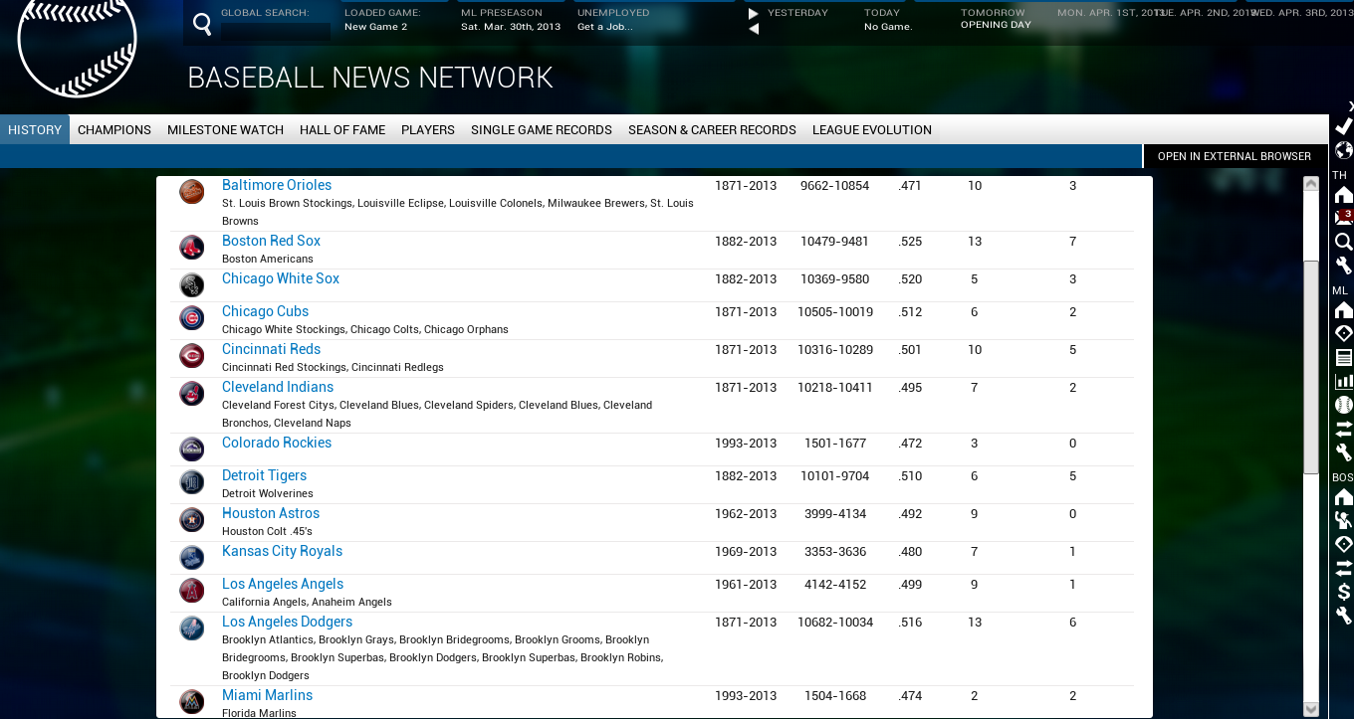Open the mail icon with the 3 badge
The width and height of the screenshot is (1354, 719).
click(x=1343, y=217)
